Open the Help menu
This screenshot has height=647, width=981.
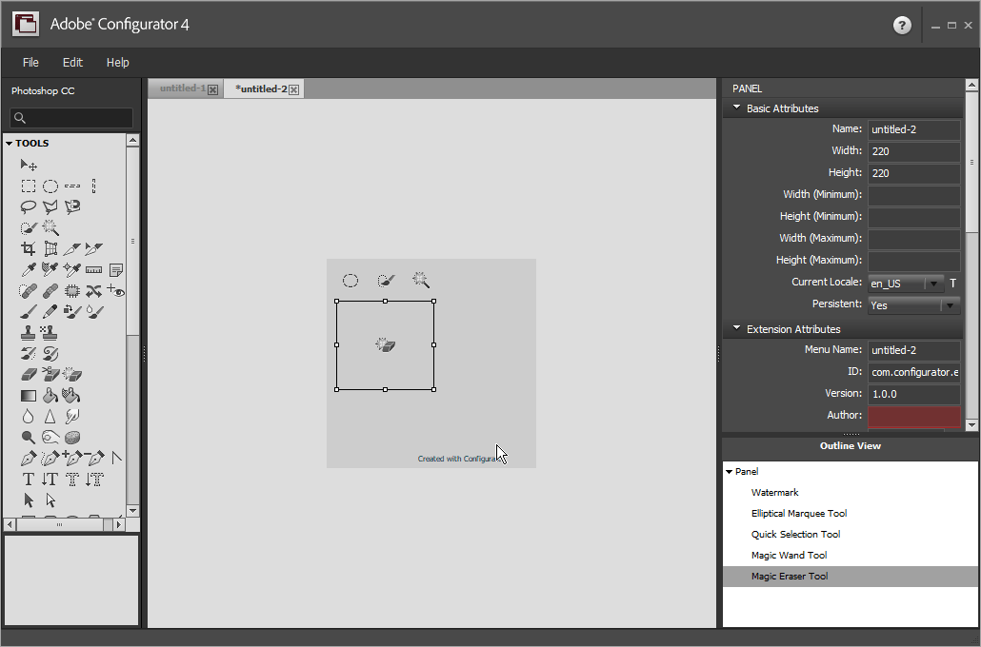[x=117, y=63]
